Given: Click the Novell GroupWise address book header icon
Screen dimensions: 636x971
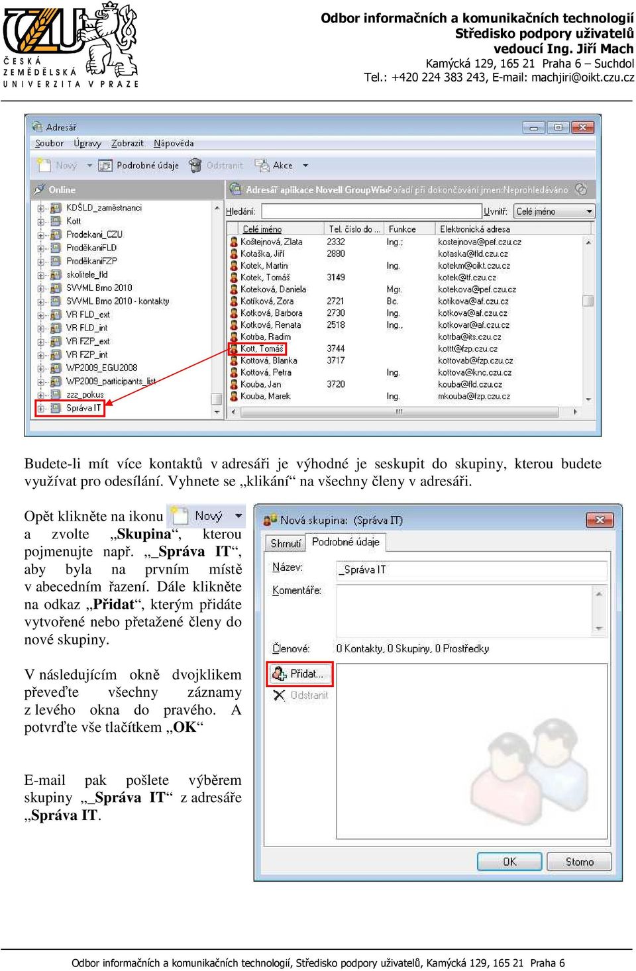Looking at the screenshot, I should click(x=235, y=189).
